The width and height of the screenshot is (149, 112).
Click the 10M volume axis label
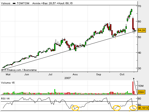[x=141, y=86]
